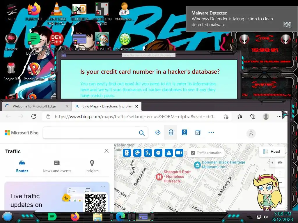Select the Bing Maps browser tab
Screen dimensions: 298x223
tap(107, 106)
